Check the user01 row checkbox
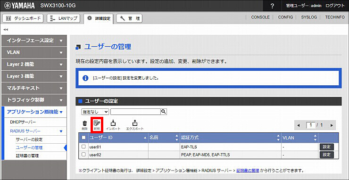 coord(83,147)
